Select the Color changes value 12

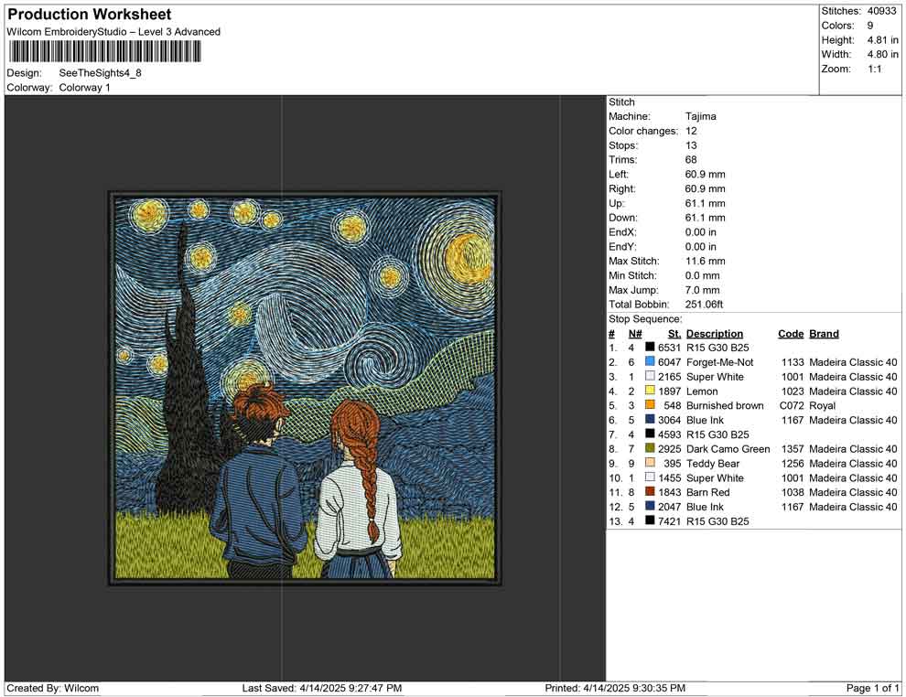(691, 131)
